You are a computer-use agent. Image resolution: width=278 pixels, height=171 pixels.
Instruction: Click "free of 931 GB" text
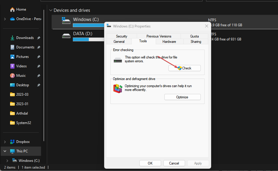tap(231, 39)
